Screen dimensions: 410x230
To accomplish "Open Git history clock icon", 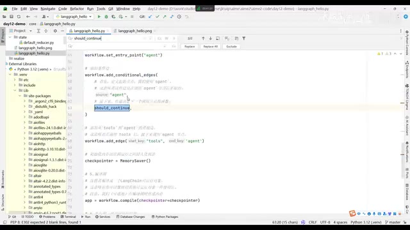I will 179,17.
